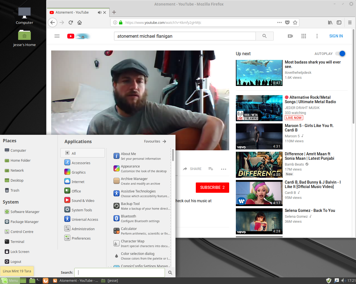
Task: Mute the Atonement tab audio icon
Action: tap(100, 12)
